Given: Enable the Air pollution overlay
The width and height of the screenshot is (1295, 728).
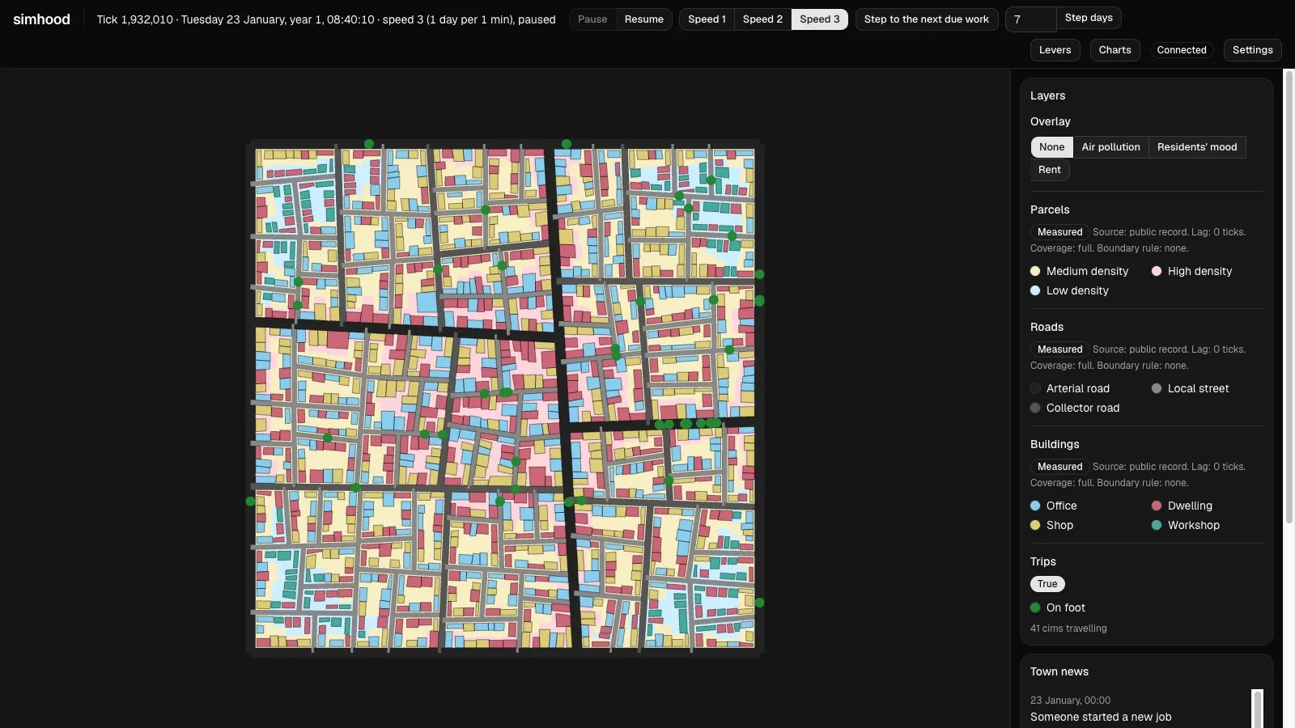Looking at the screenshot, I should click(x=1110, y=147).
